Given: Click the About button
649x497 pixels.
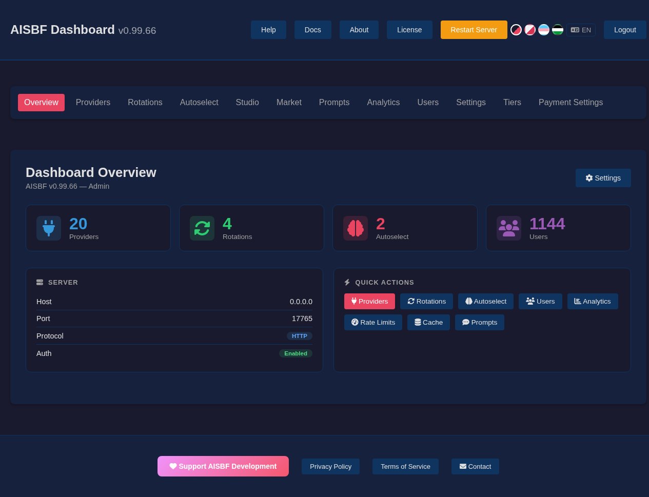Looking at the screenshot, I should (x=359, y=30).
